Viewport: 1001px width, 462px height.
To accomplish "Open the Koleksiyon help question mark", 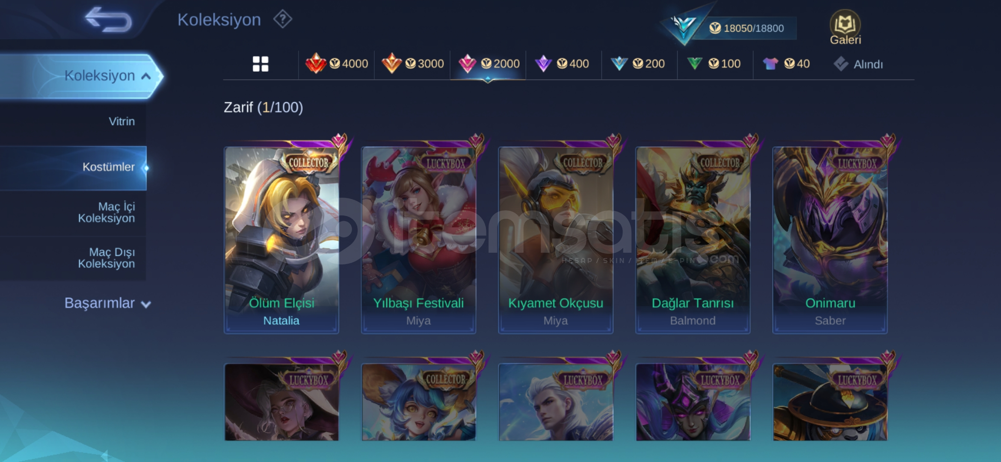I will point(283,19).
